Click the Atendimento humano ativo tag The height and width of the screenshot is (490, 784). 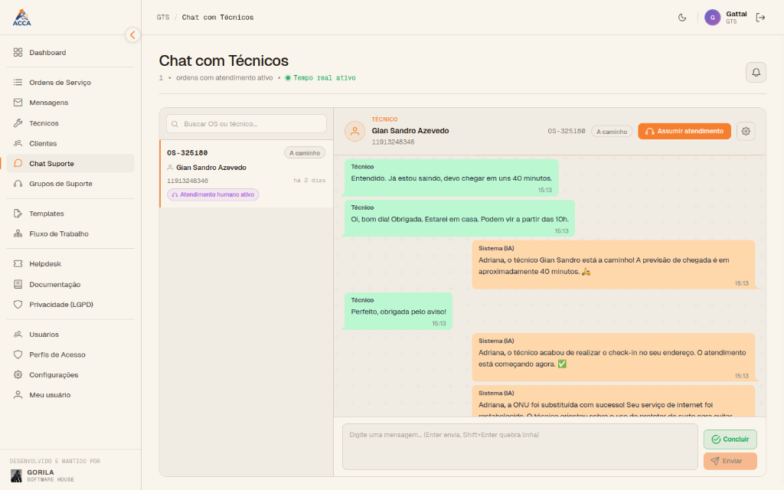213,194
